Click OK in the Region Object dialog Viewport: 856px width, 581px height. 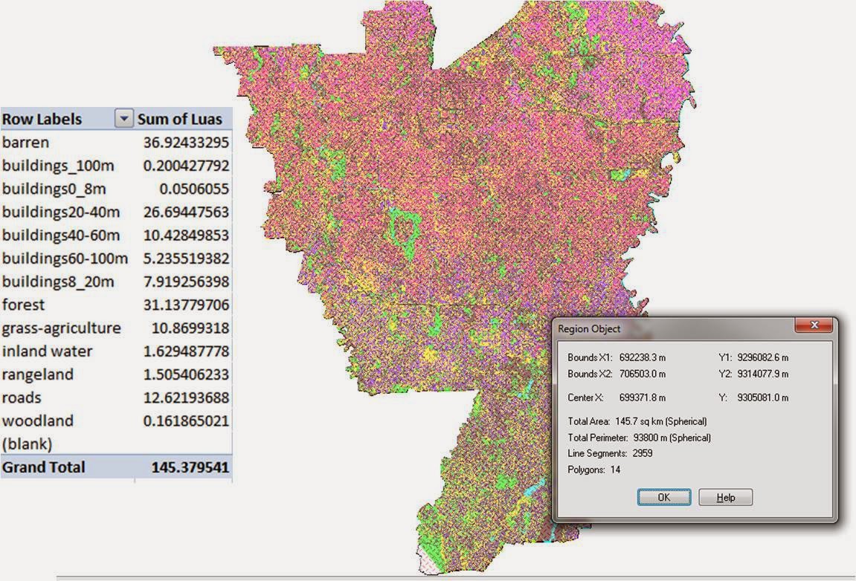(663, 497)
